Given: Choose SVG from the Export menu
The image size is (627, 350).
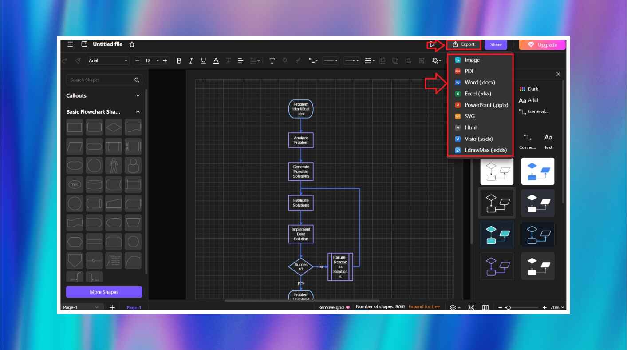Looking at the screenshot, I should click(481, 116).
